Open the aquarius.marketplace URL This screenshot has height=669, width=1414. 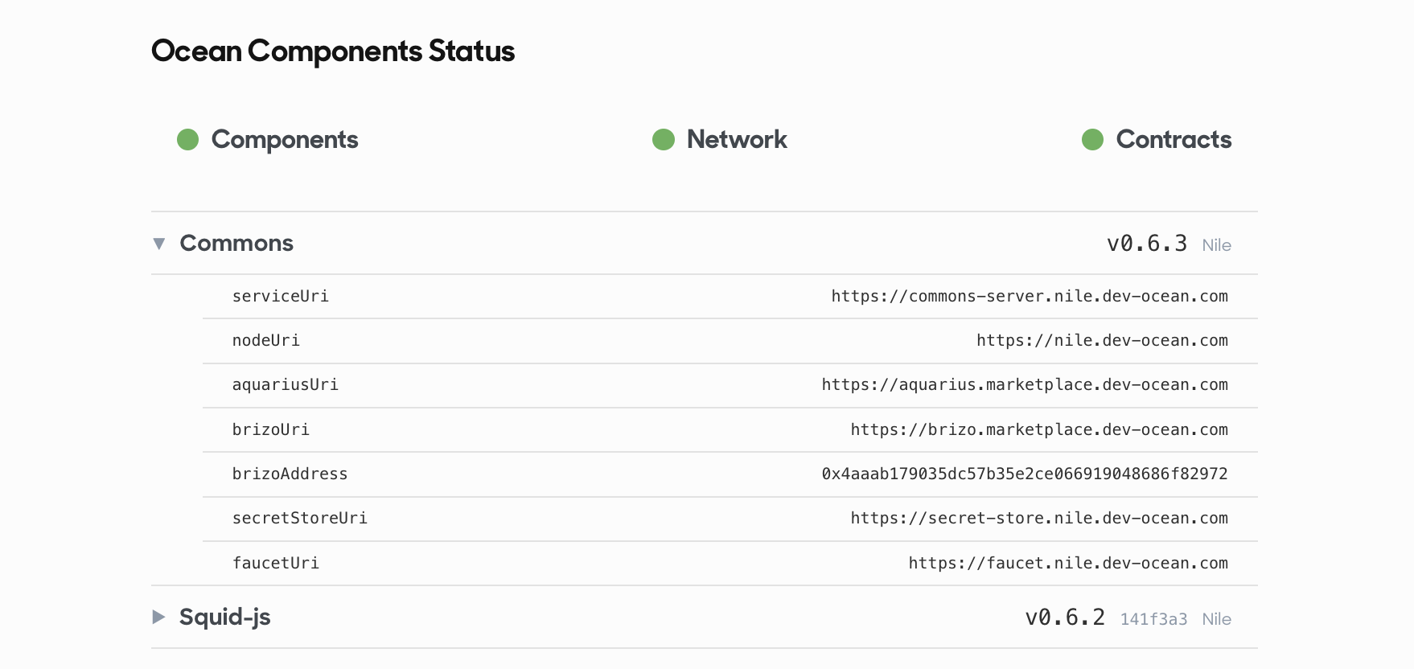pyautogui.click(x=1025, y=384)
